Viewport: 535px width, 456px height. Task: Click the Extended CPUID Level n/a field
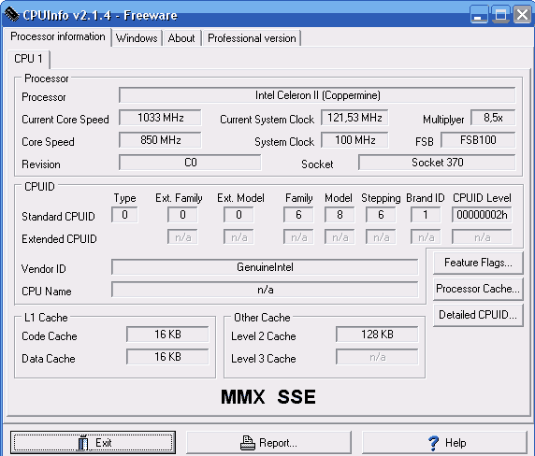482,237
